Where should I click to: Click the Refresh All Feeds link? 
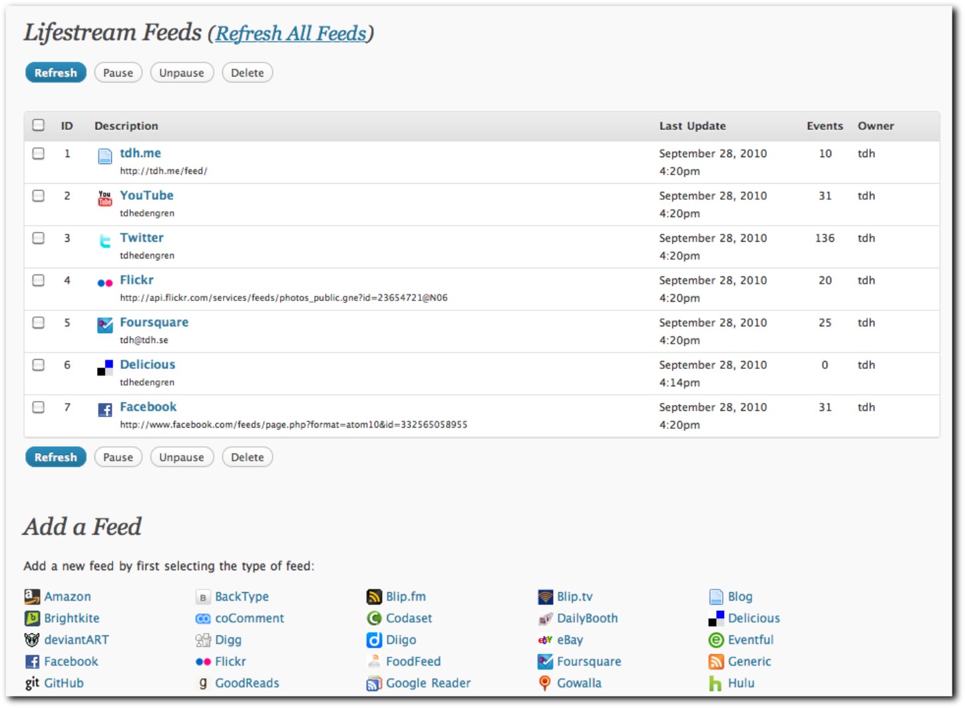pyautogui.click(x=291, y=33)
